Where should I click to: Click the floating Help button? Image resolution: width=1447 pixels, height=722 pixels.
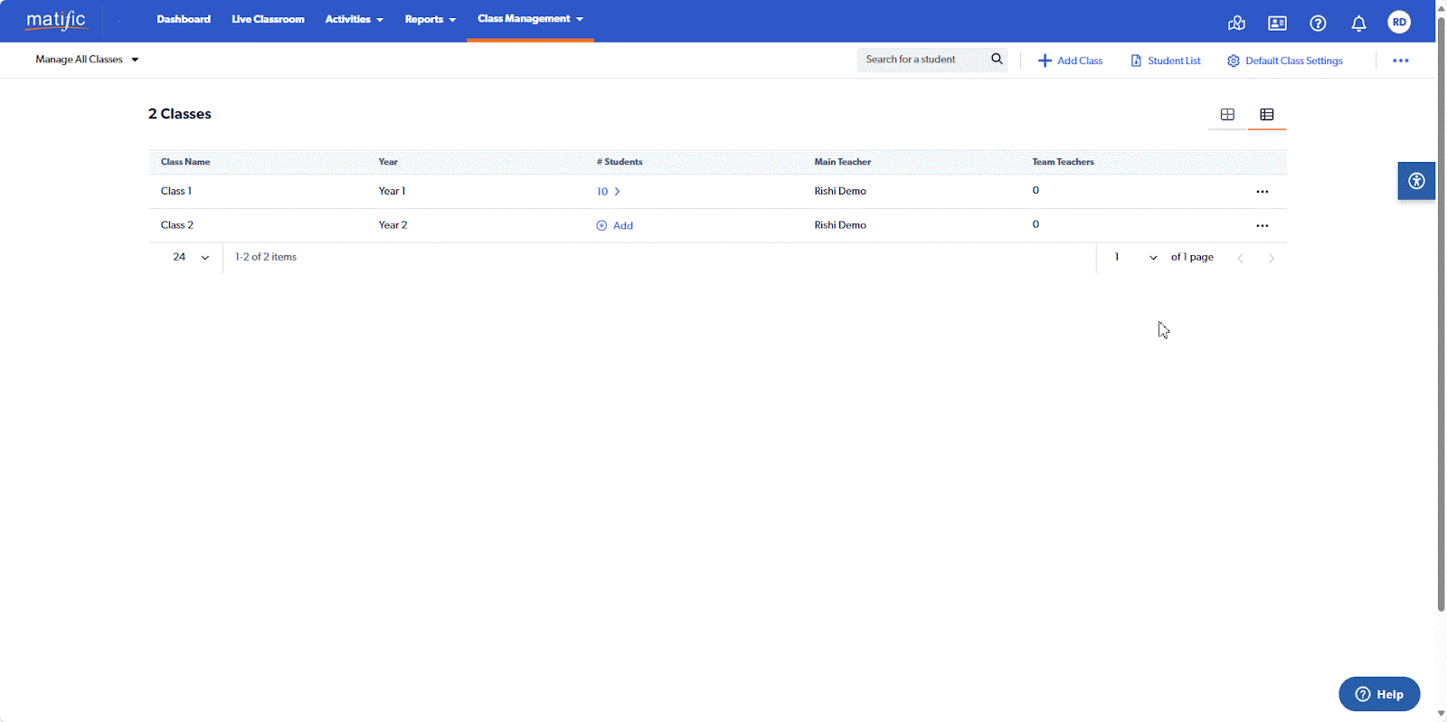1379,694
